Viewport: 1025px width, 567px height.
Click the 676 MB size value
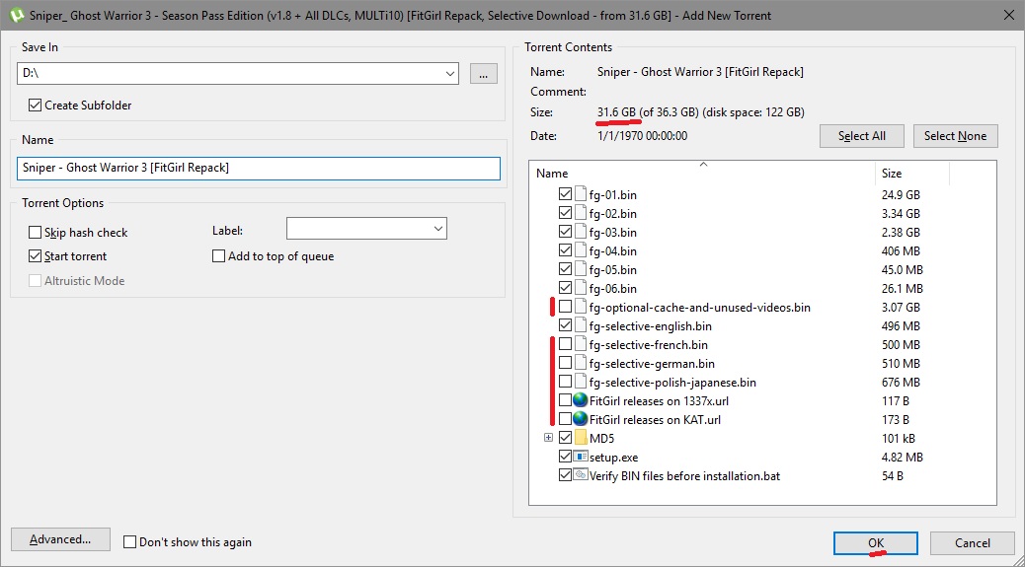pyautogui.click(x=901, y=383)
